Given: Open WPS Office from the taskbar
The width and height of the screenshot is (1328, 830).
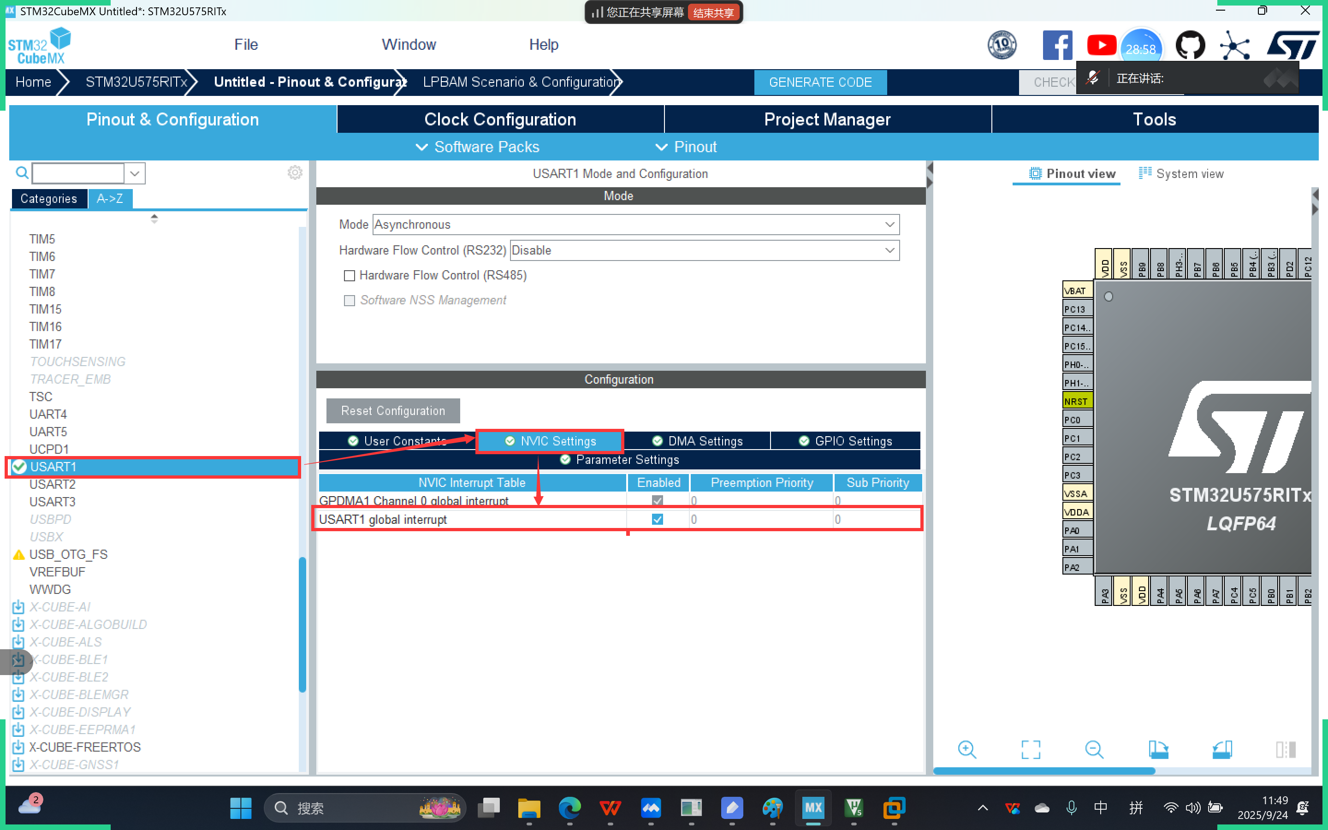Looking at the screenshot, I should coord(610,808).
